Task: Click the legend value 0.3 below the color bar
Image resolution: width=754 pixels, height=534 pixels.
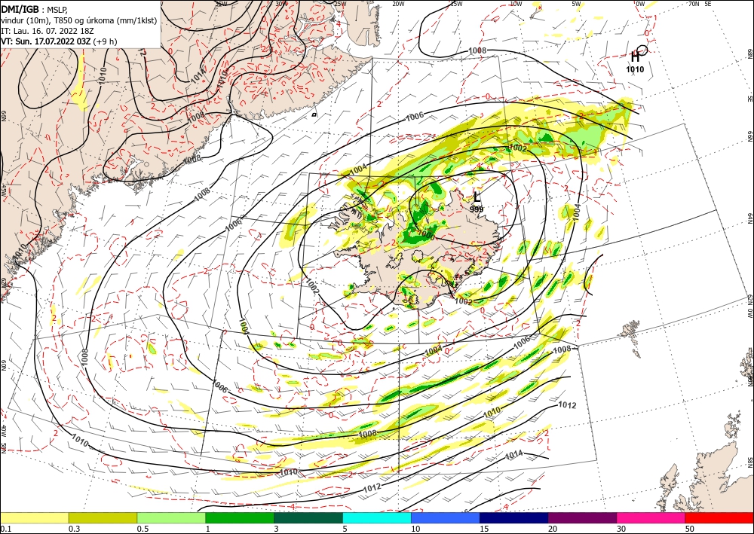Action: (74, 529)
